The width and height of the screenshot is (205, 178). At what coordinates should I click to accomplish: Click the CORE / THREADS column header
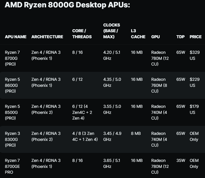82,34
